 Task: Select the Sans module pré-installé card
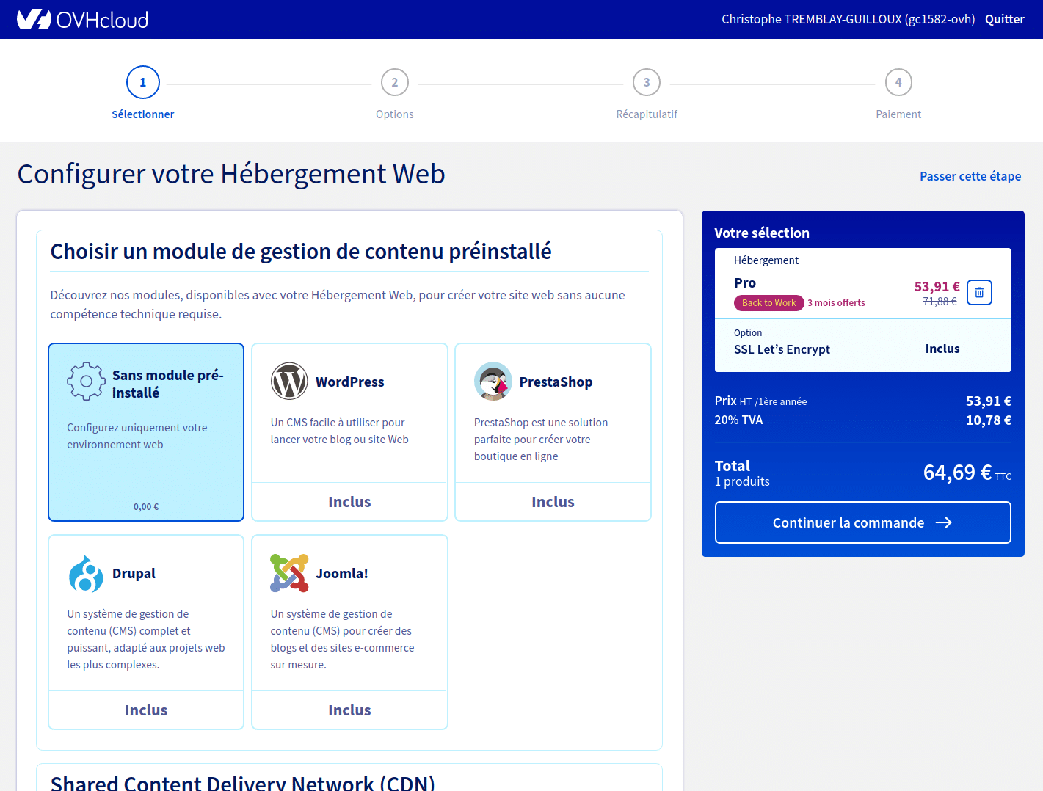coord(146,432)
